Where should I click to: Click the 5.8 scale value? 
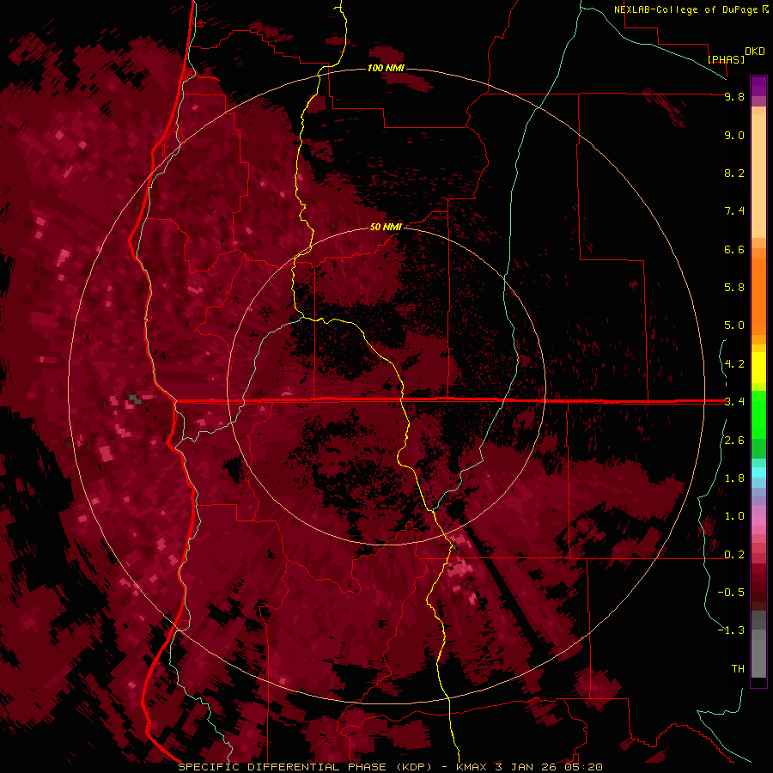734,288
